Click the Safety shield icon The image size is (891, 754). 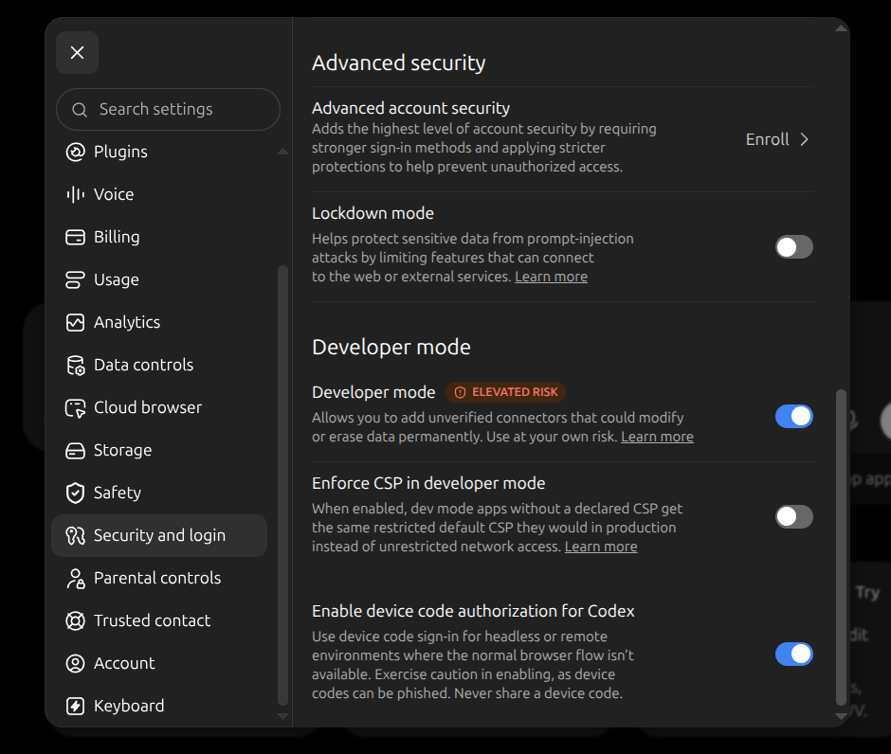76,493
